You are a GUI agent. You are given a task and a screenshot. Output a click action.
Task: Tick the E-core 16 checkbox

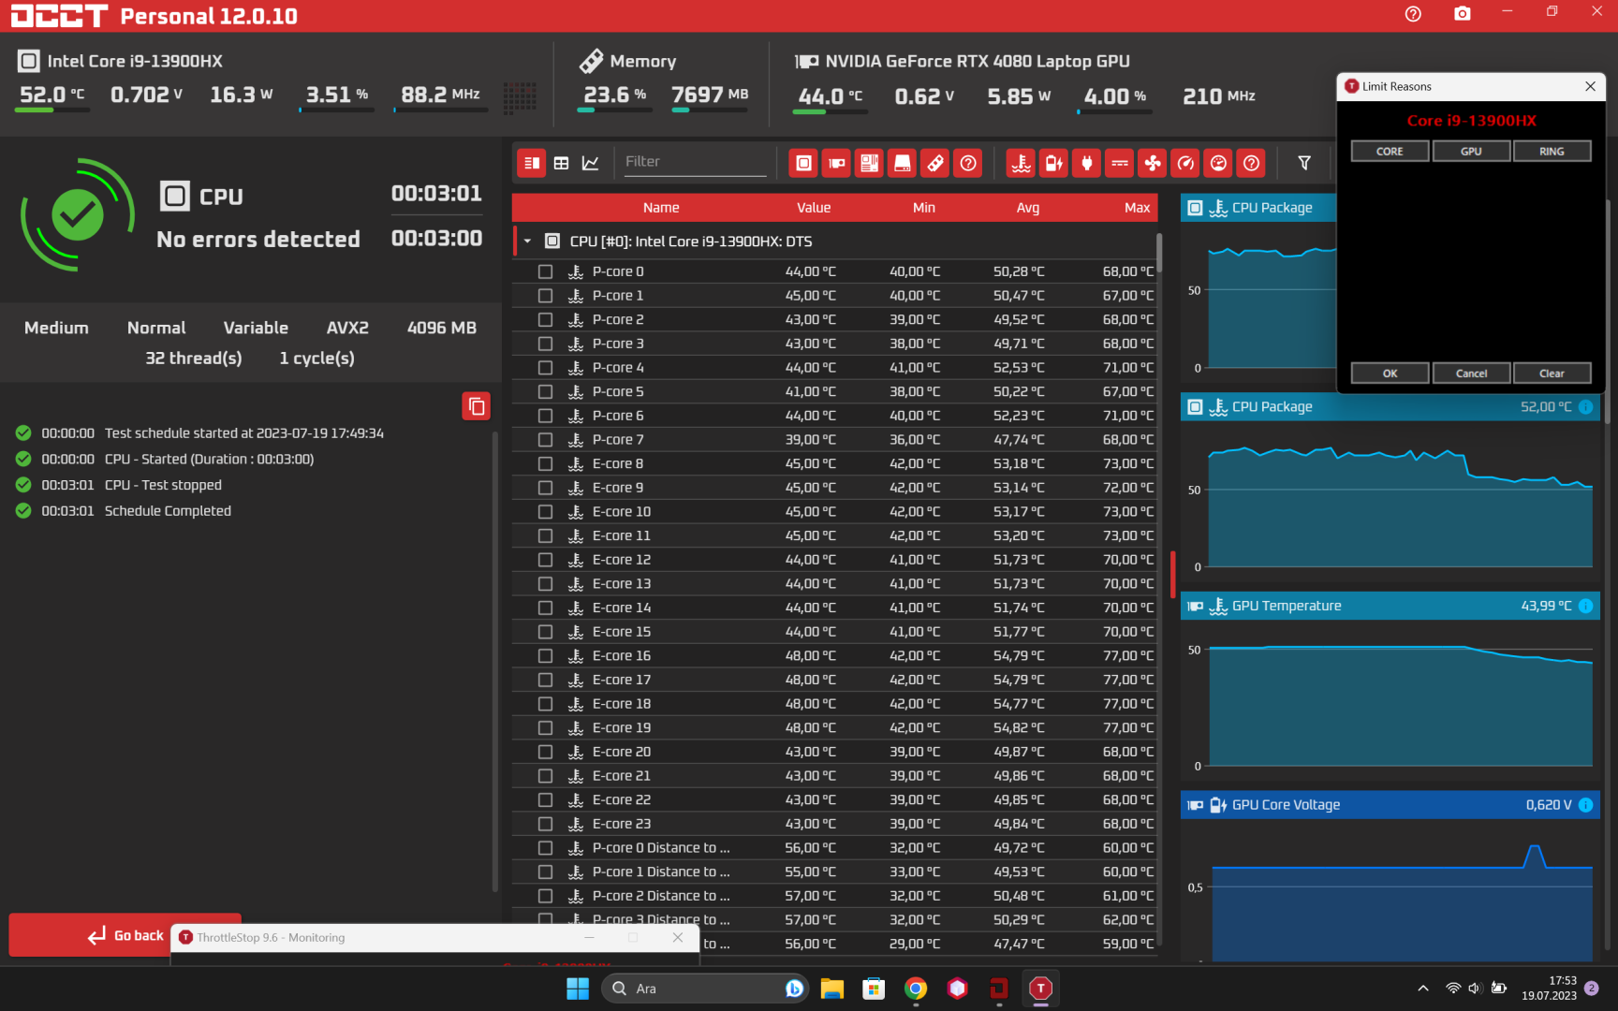(x=545, y=656)
